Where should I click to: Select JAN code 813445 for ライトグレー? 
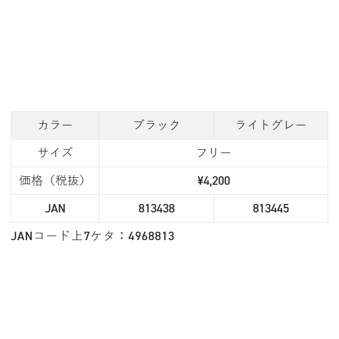click(271, 208)
